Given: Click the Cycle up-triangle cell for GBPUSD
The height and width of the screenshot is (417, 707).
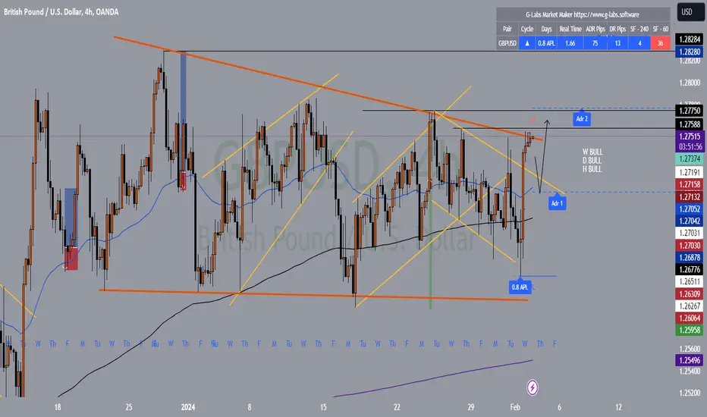Looking at the screenshot, I should point(526,43).
